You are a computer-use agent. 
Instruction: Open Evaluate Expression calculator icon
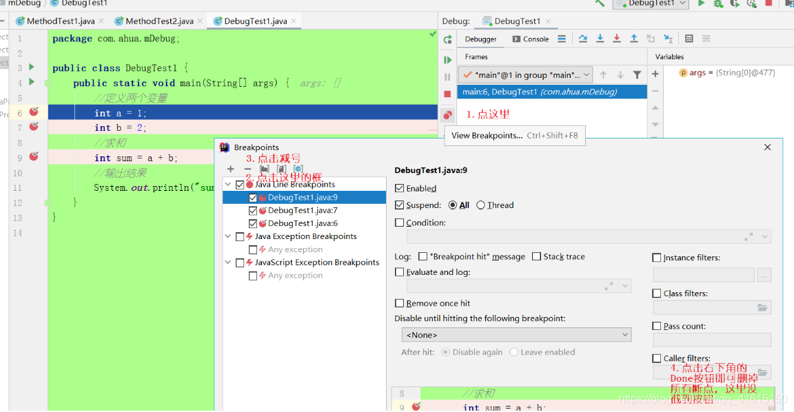point(689,39)
